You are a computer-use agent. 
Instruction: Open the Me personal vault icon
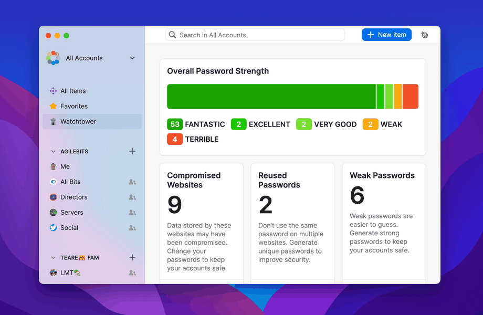click(x=54, y=166)
